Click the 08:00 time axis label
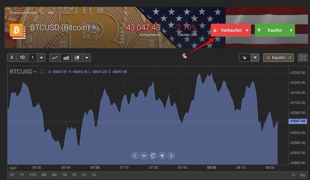This screenshot has width=310, height=180. pos(212,167)
